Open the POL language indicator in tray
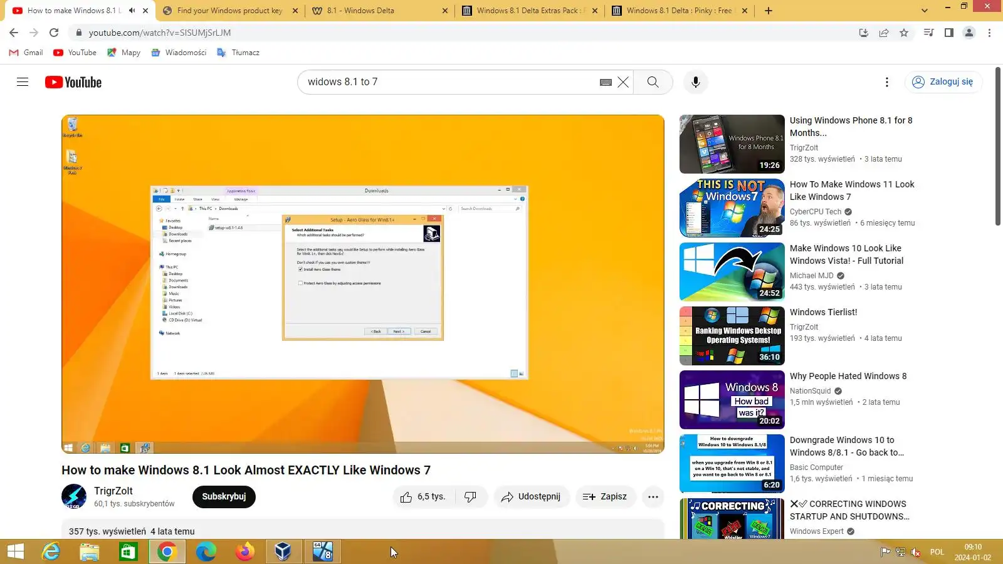1003x564 pixels. pyautogui.click(x=937, y=552)
